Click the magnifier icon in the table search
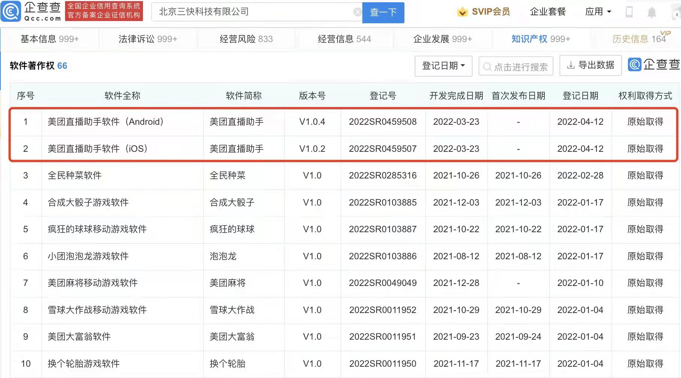The height and width of the screenshot is (378, 681). point(487,67)
